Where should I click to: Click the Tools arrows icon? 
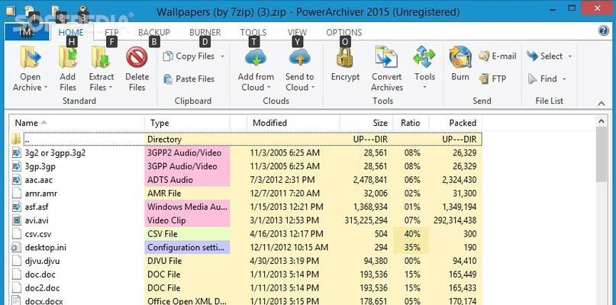[424, 58]
